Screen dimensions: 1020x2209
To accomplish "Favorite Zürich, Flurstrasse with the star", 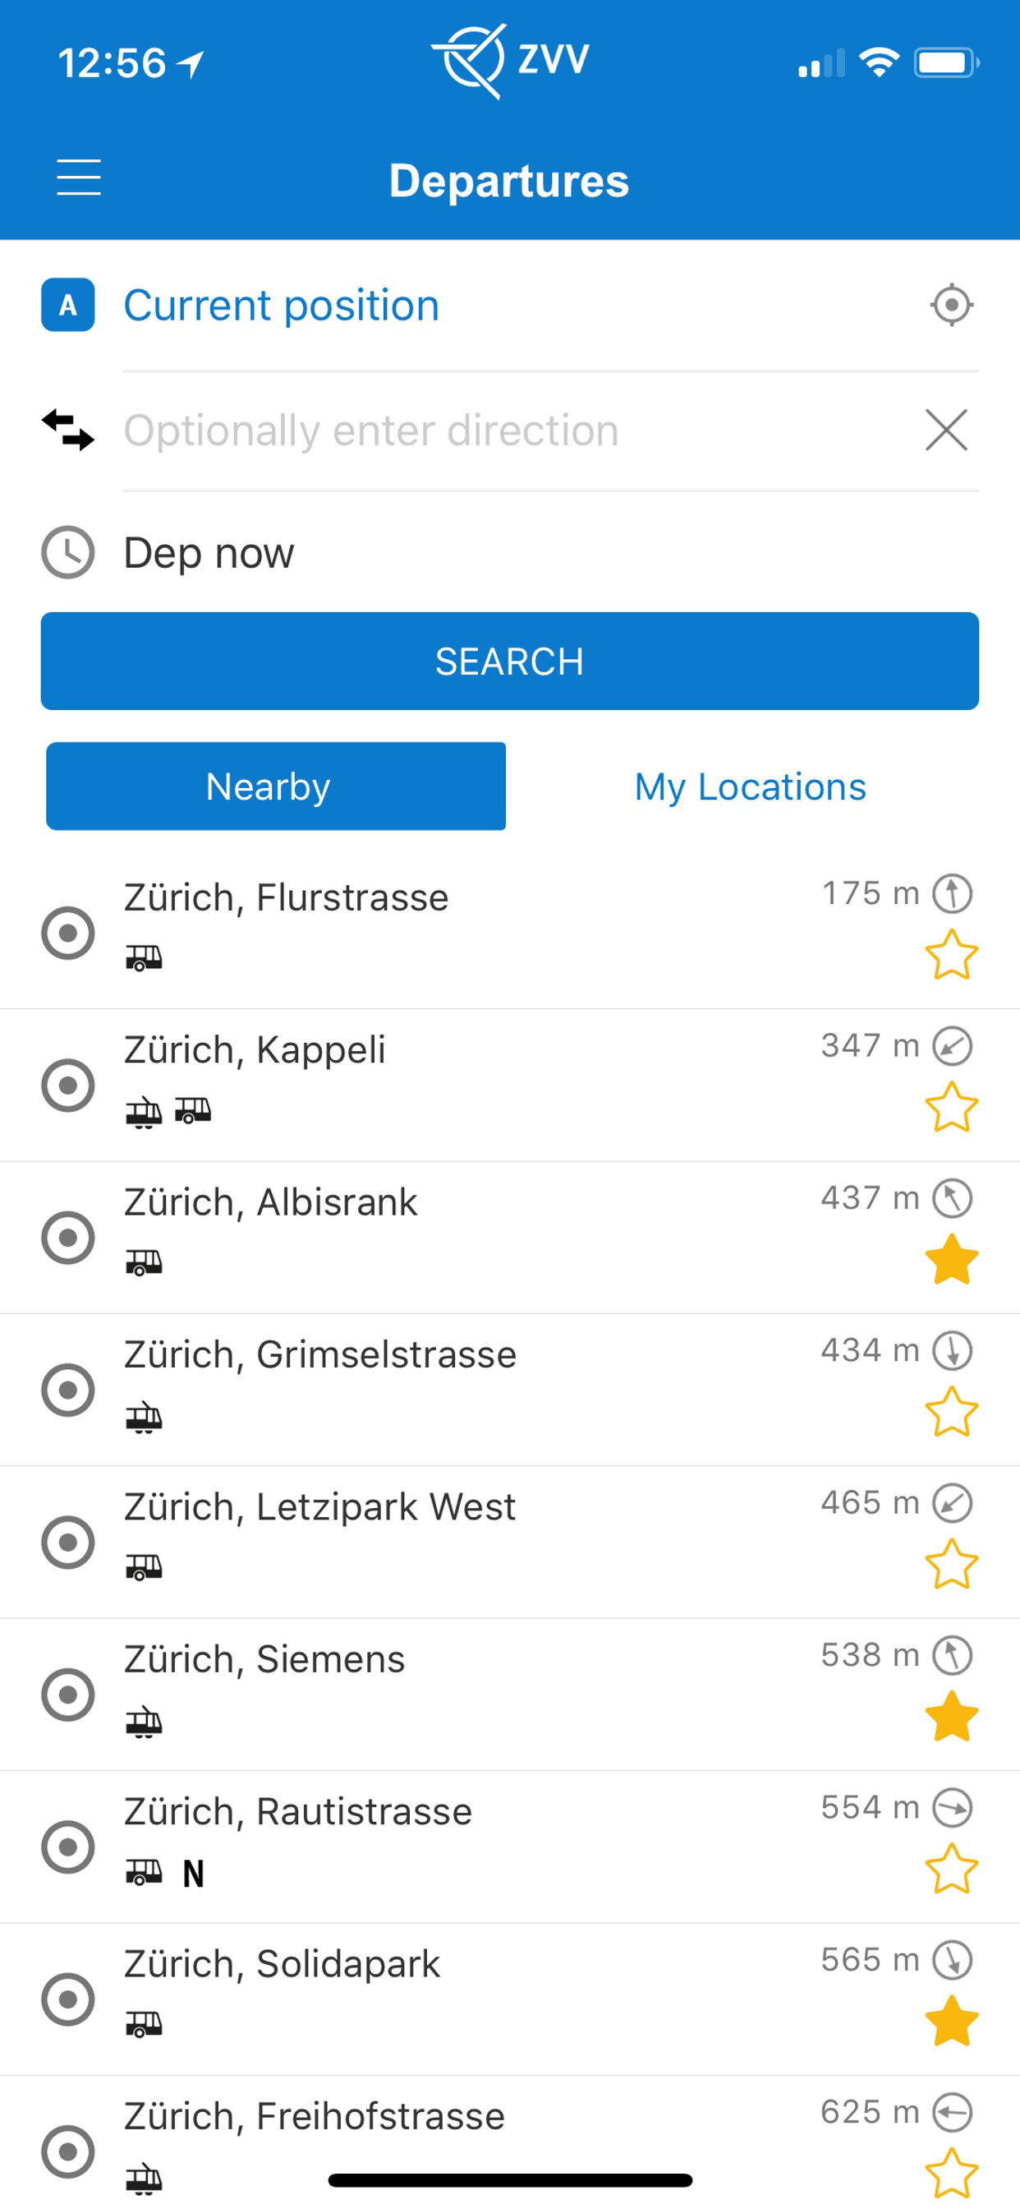I will point(952,954).
